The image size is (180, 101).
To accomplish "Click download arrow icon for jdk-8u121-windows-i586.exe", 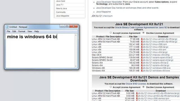I will click(x=142, y=68).
